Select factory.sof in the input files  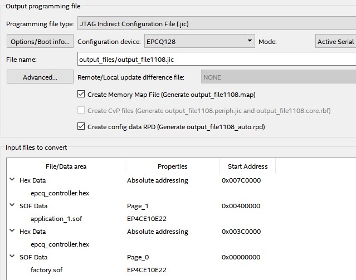point(47,270)
